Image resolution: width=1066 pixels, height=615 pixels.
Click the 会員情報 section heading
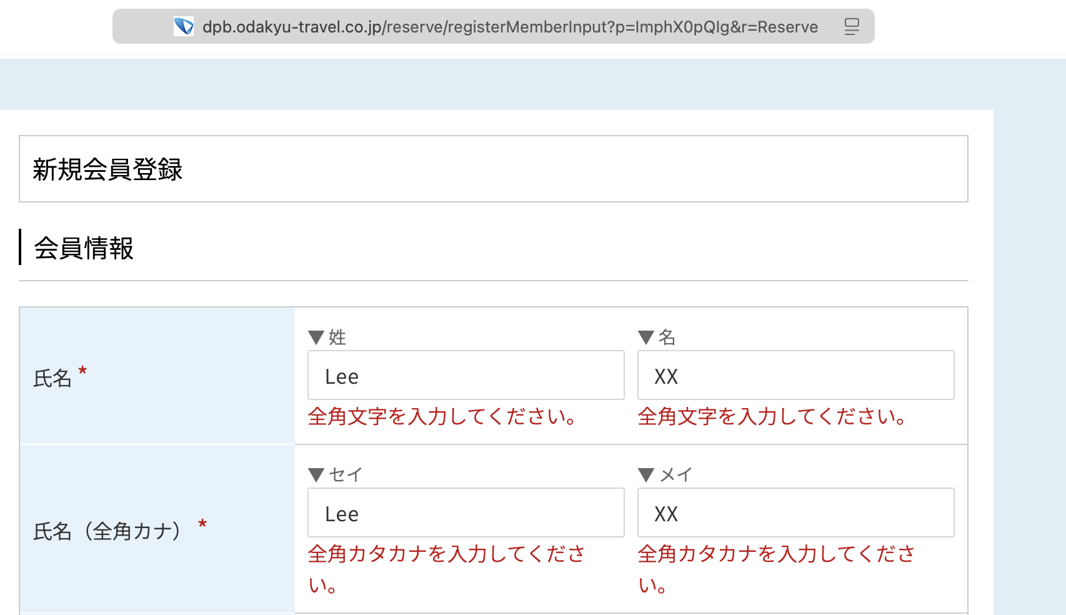point(84,248)
